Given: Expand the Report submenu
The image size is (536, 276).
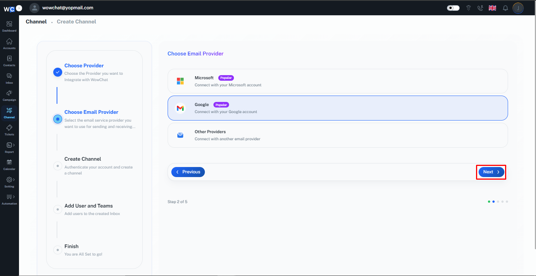Looking at the screenshot, I should (14, 145).
